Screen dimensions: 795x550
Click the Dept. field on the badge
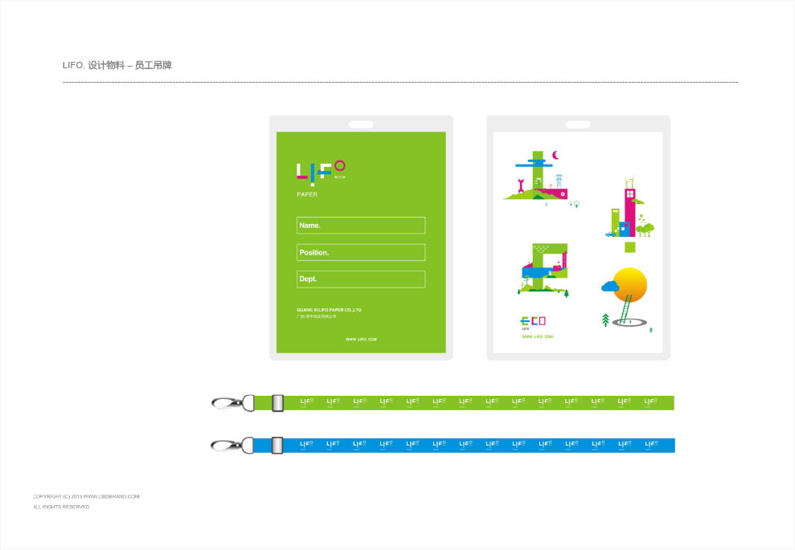pos(360,279)
